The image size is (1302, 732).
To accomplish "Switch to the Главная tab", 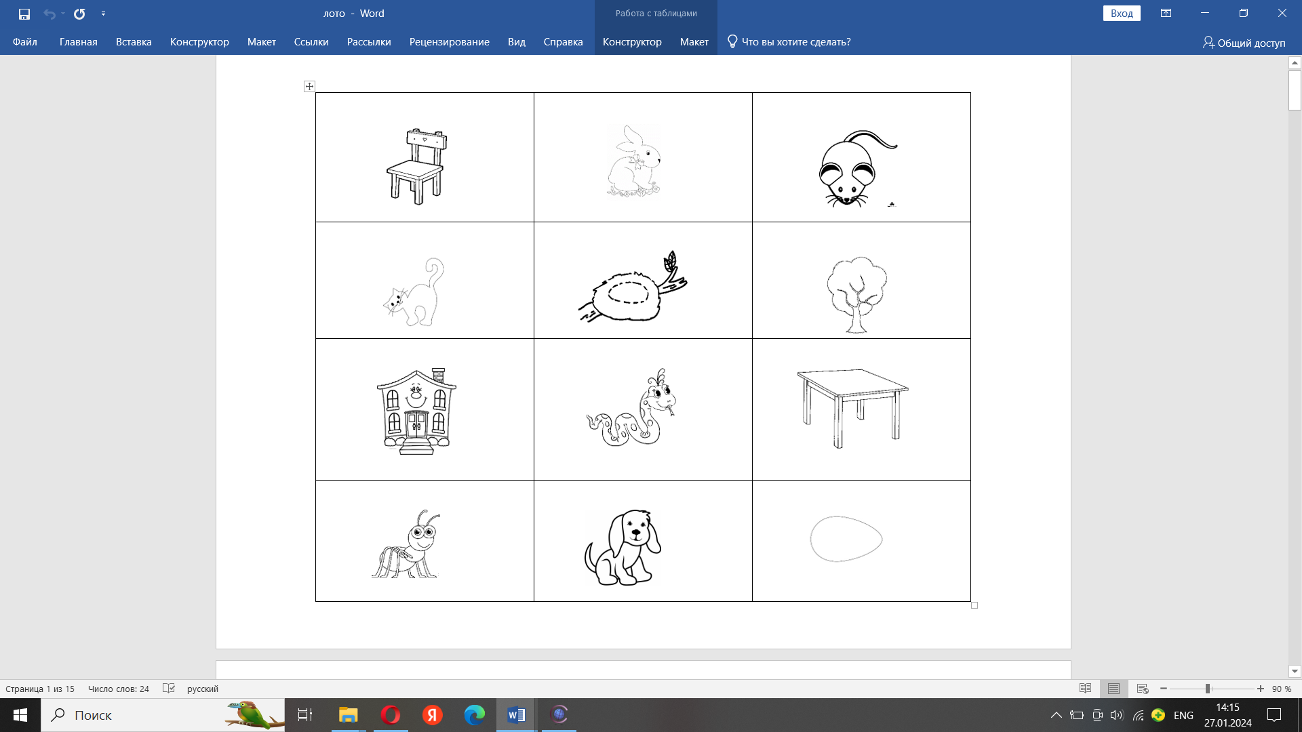I will 78,42.
